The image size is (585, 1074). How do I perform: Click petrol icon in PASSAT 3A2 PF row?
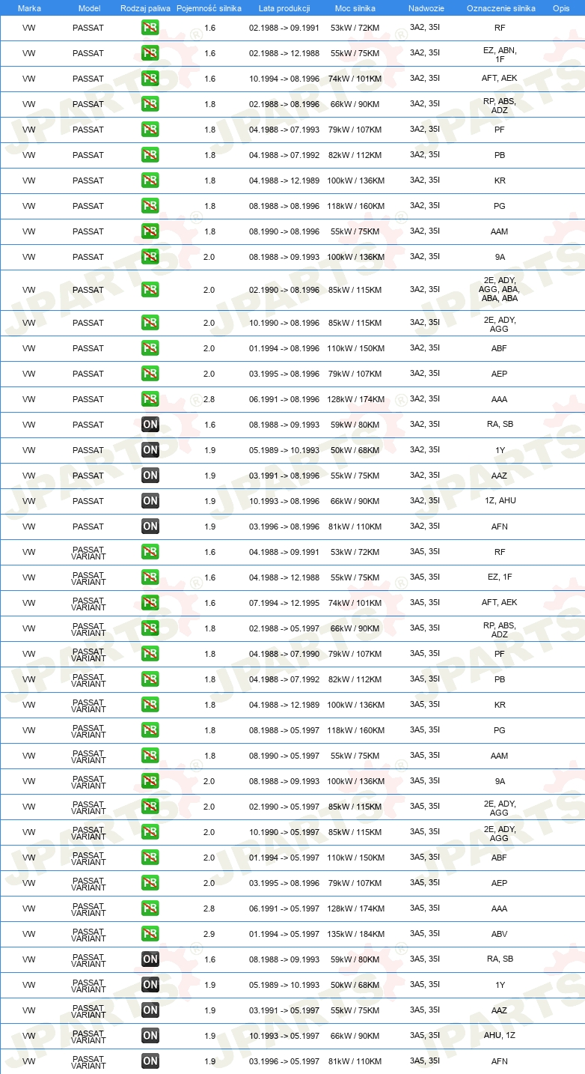[150, 130]
